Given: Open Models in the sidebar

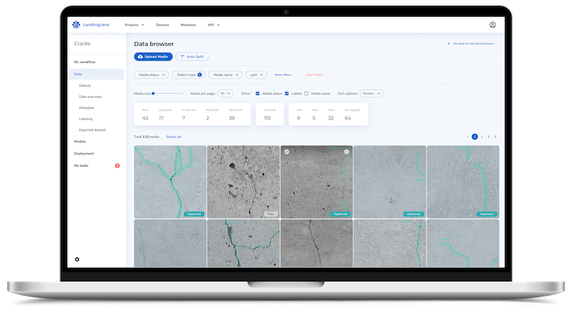Looking at the screenshot, I should (80, 141).
